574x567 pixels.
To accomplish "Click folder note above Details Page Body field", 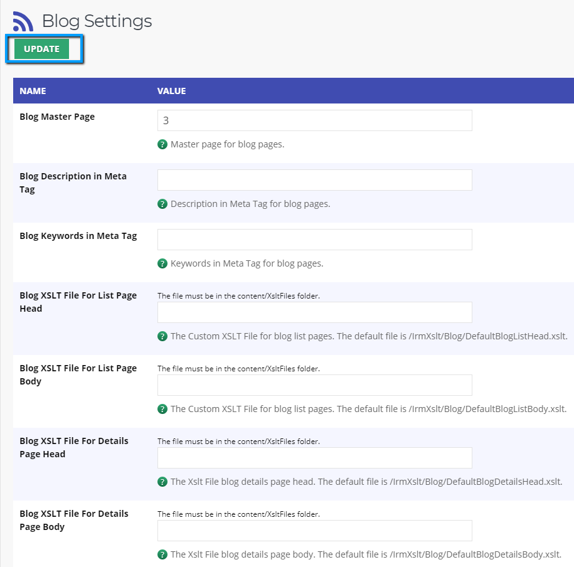I will coord(238,514).
